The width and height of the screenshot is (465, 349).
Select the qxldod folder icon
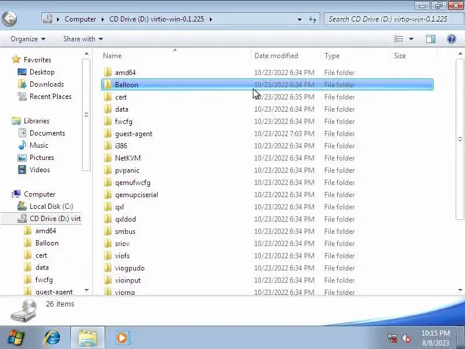pyautogui.click(x=108, y=219)
